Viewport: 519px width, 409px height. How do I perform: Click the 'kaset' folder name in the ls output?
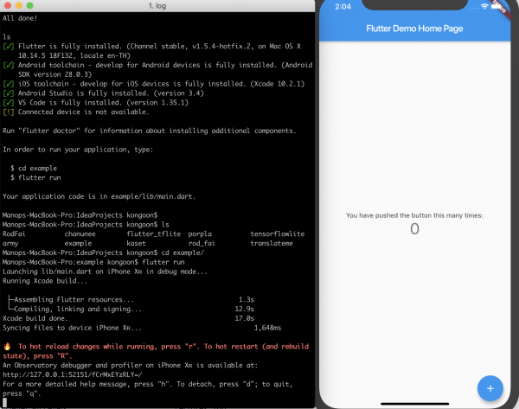(x=136, y=244)
